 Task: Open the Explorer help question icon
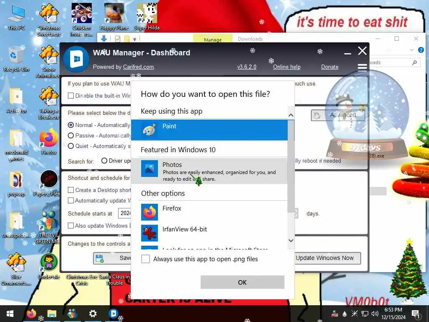point(421,50)
